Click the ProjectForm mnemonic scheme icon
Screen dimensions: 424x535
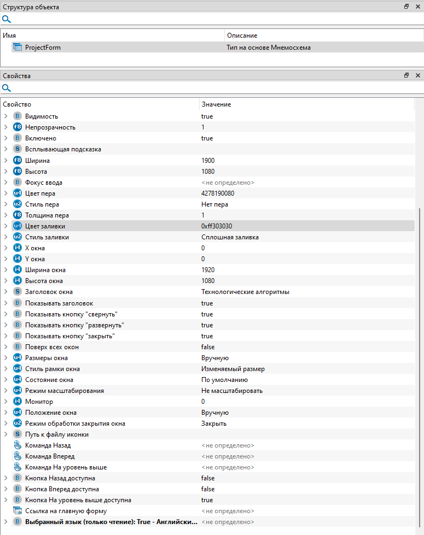click(17, 48)
